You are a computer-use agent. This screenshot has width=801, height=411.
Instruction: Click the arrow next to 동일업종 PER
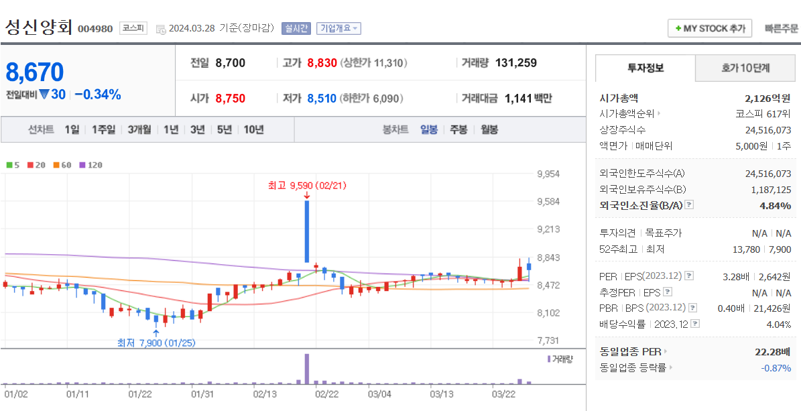click(666, 352)
